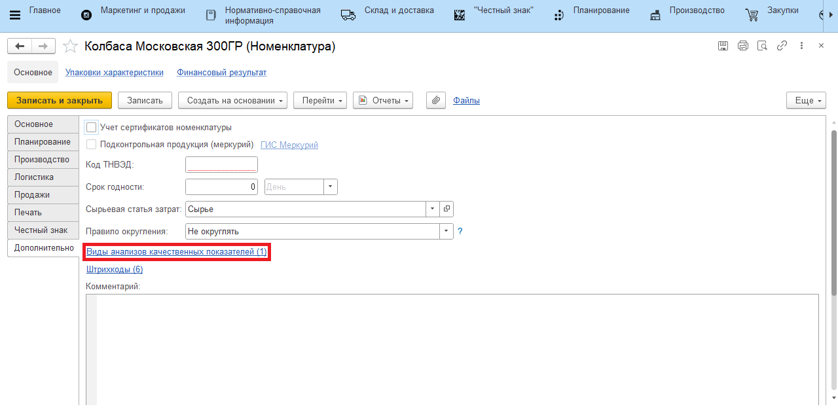Switch to the Основное side tab
838x411 pixels.
tap(43, 124)
